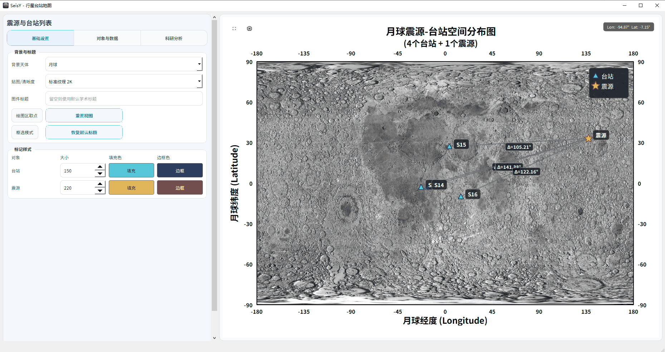The width and height of the screenshot is (665, 352).
Task: Minimize the SeisY window
Action: 625,5
